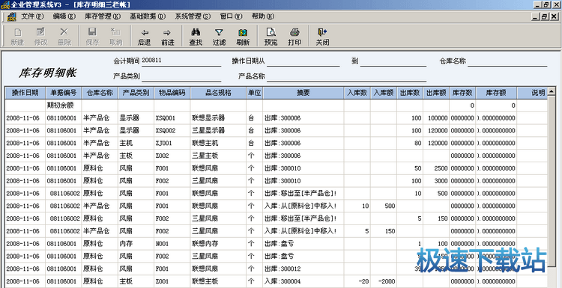Select item code XSQ002 cell

172,131
